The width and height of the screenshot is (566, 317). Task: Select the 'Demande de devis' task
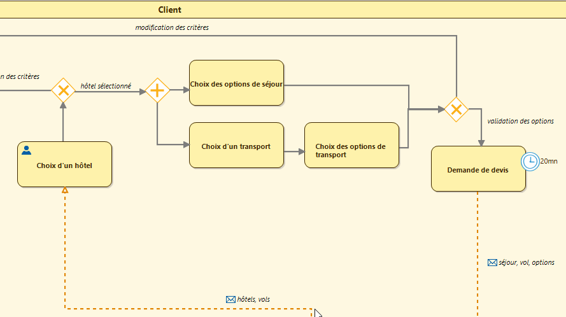point(478,169)
